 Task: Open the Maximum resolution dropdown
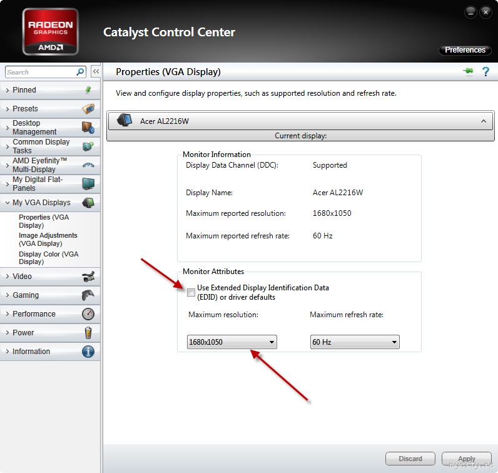[x=232, y=342]
